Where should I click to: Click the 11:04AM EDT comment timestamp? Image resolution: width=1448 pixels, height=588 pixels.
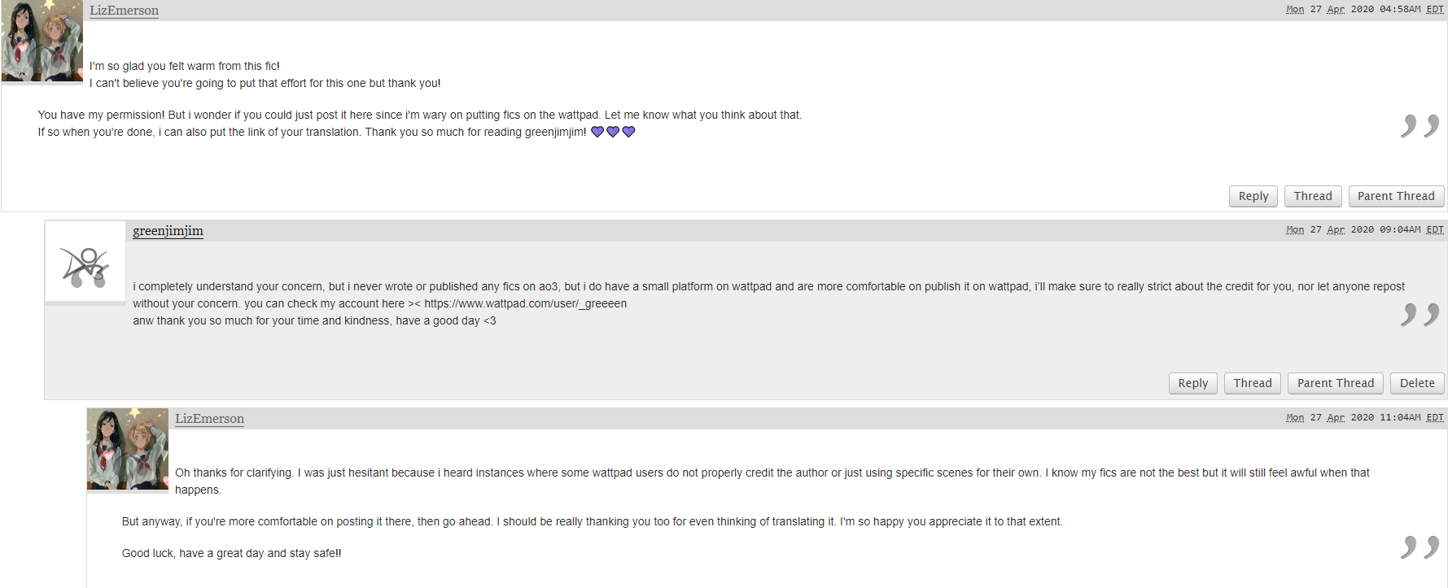click(1365, 418)
